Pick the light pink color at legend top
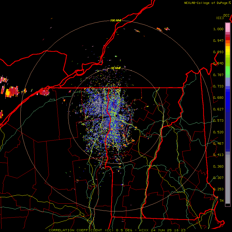This screenshot has height=232, width=232. coord(228,28)
